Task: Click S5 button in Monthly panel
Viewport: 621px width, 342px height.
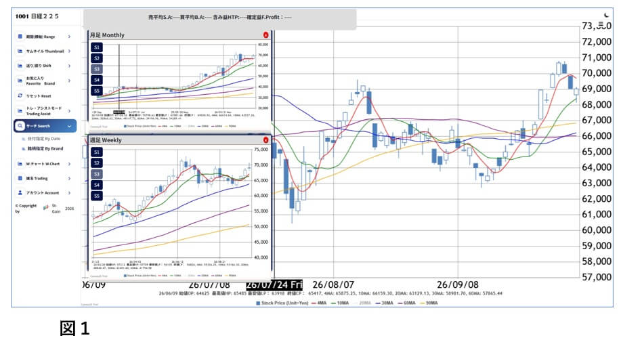Action: tap(97, 91)
